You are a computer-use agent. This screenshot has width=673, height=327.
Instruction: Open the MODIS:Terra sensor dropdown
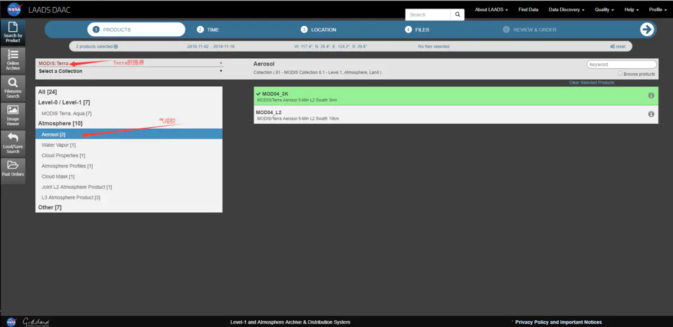pos(130,63)
